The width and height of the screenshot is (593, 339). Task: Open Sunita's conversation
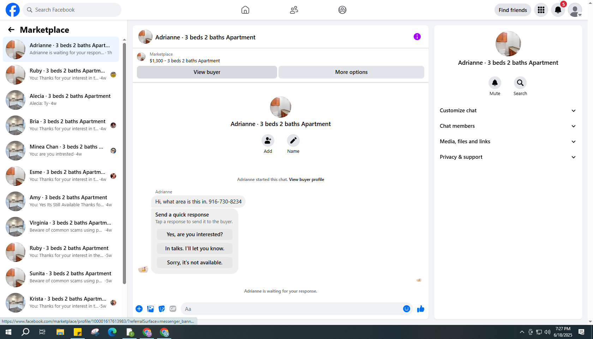point(61,277)
